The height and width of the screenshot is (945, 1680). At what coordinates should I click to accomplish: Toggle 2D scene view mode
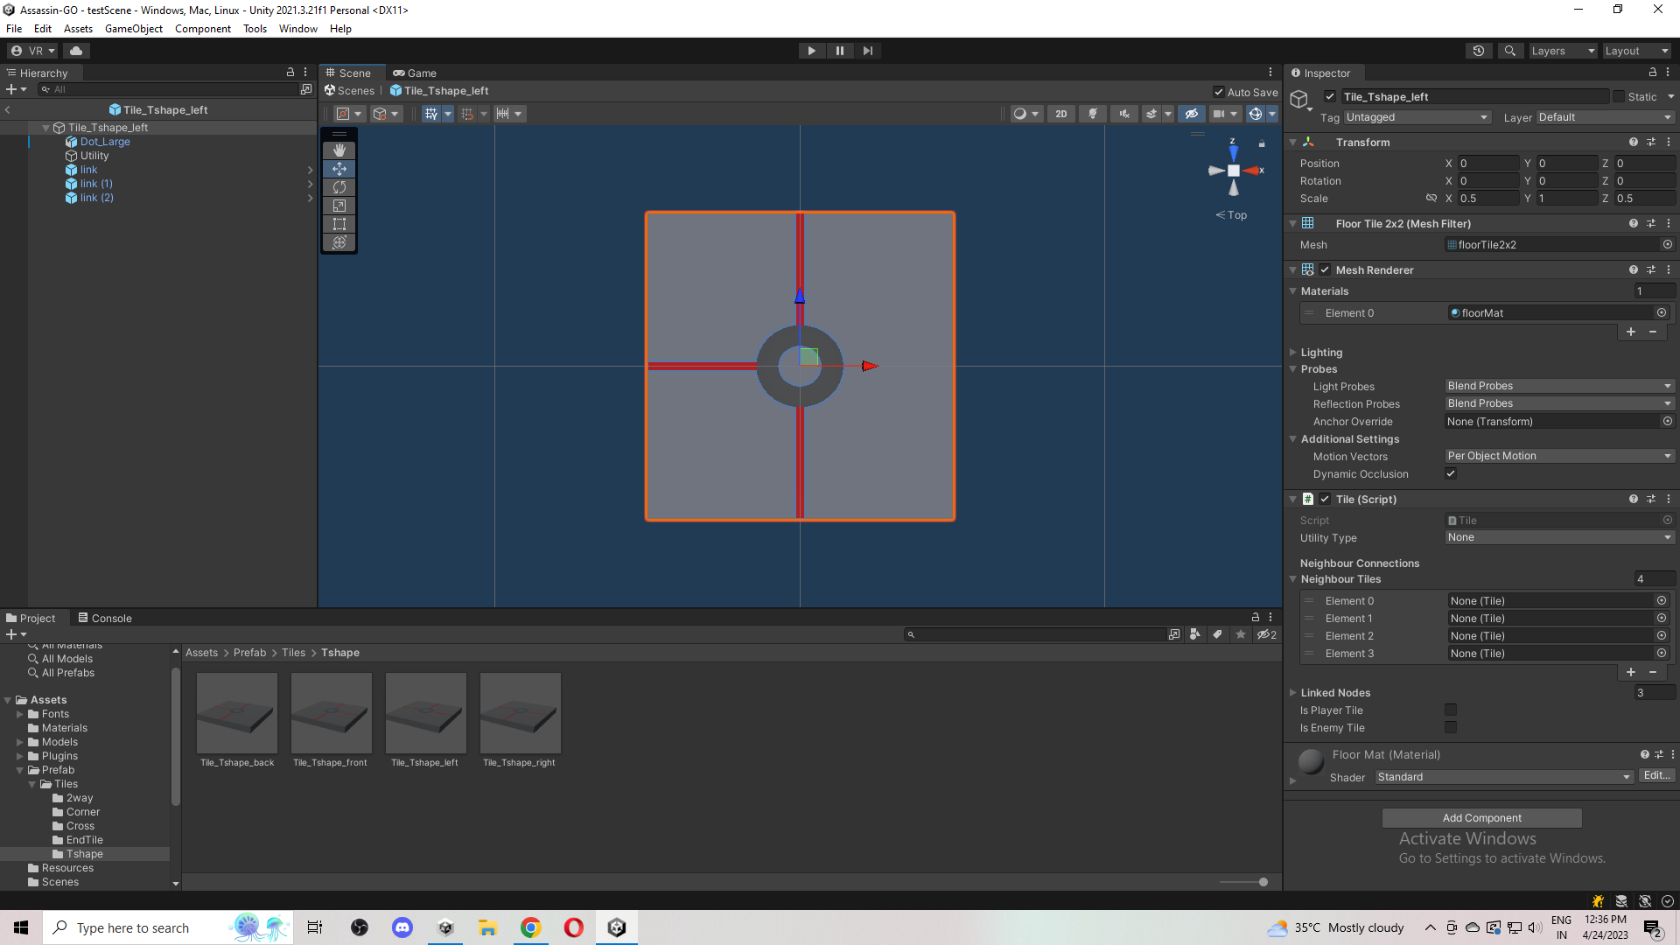(x=1060, y=114)
